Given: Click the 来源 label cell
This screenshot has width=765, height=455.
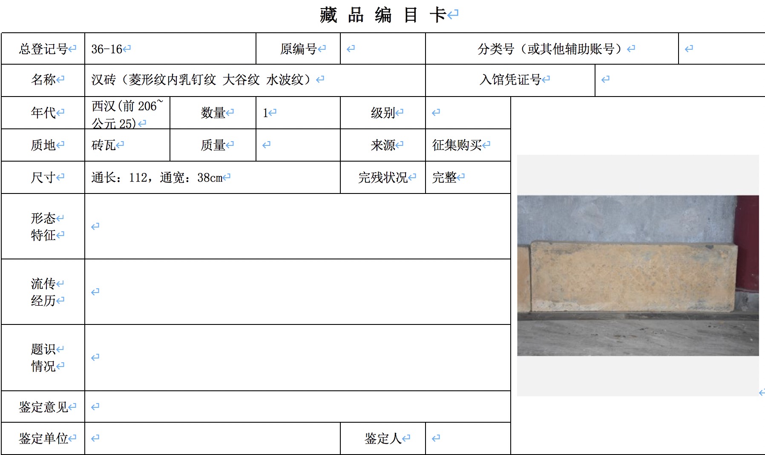Looking at the screenshot, I should tap(383, 145).
